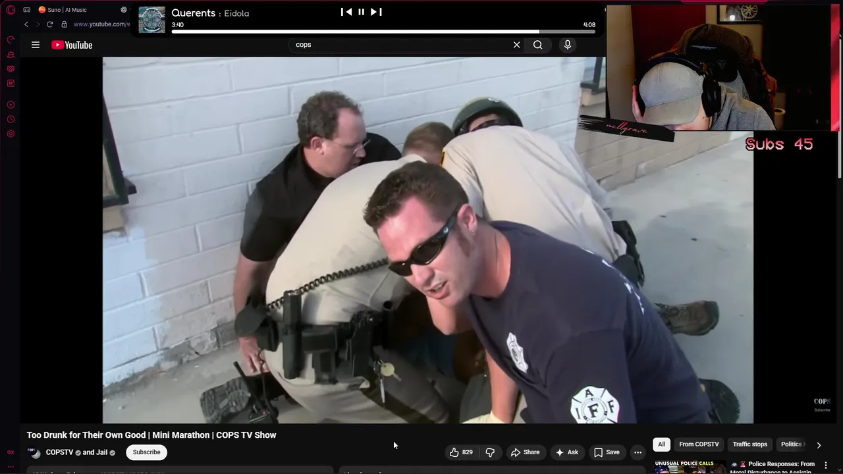
Task: Click the Querents album art
Action: point(152,20)
